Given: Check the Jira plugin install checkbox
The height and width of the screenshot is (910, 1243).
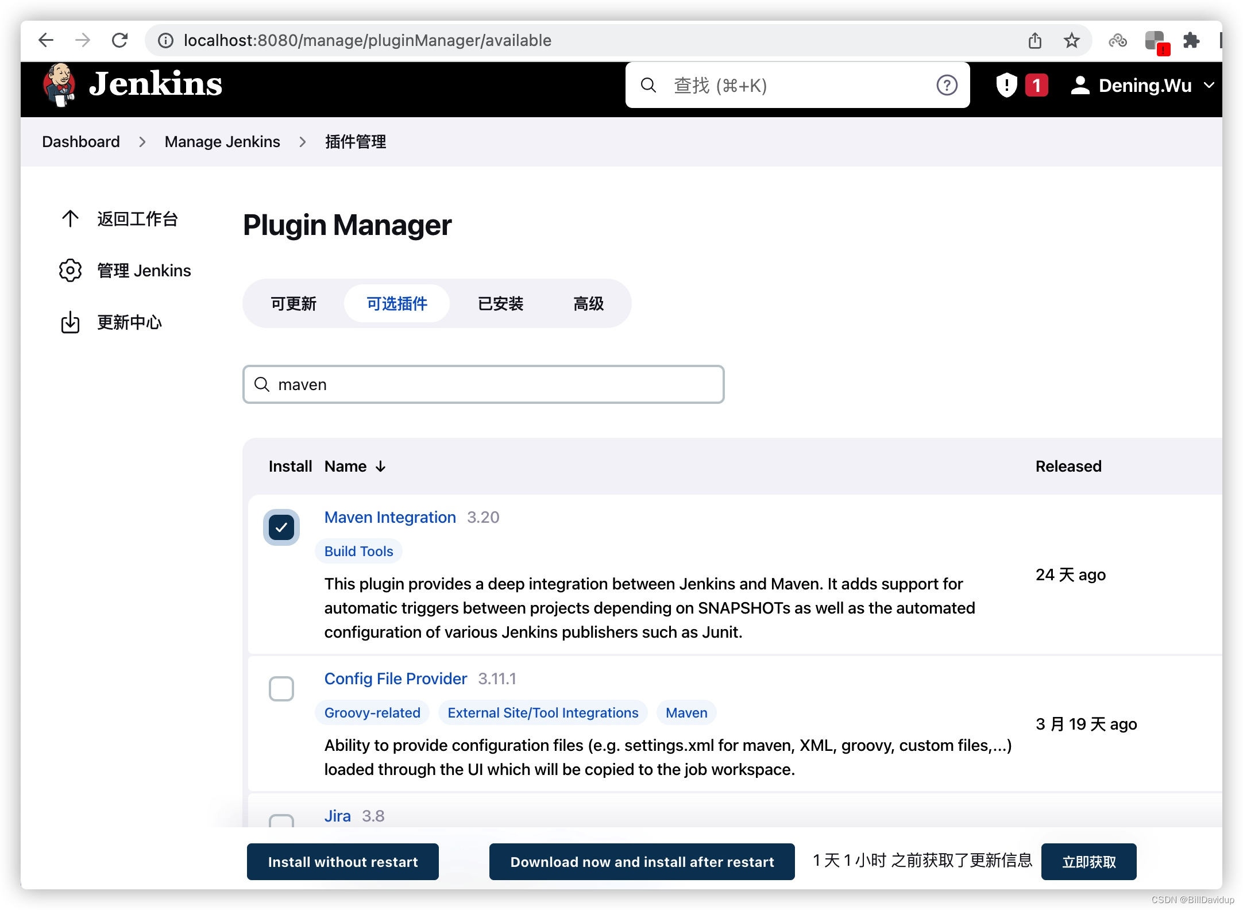Looking at the screenshot, I should (281, 822).
